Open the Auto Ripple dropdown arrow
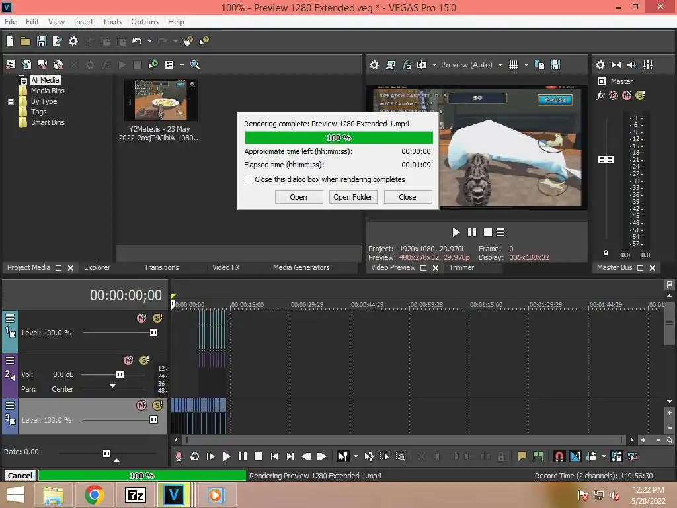The image size is (677, 508). point(604,456)
